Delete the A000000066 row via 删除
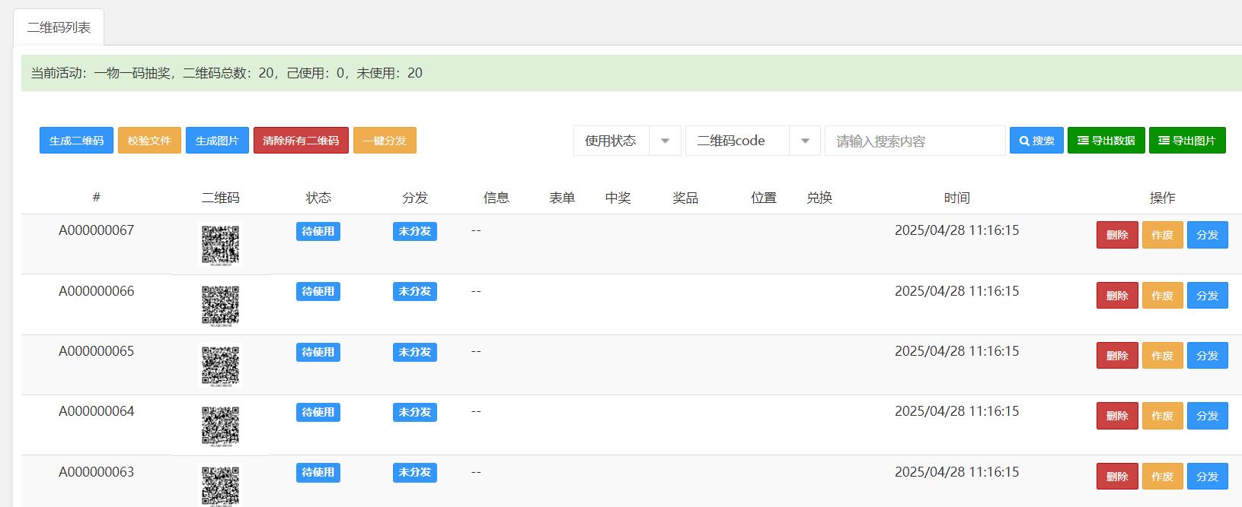The height and width of the screenshot is (507, 1242). click(x=1117, y=296)
